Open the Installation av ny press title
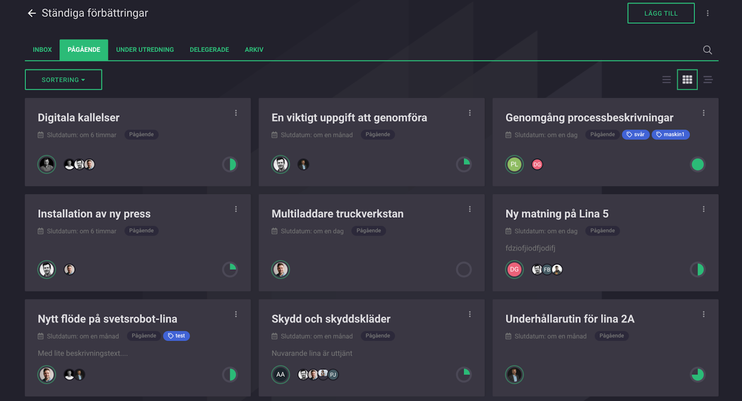The width and height of the screenshot is (742, 401). click(94, 214)
